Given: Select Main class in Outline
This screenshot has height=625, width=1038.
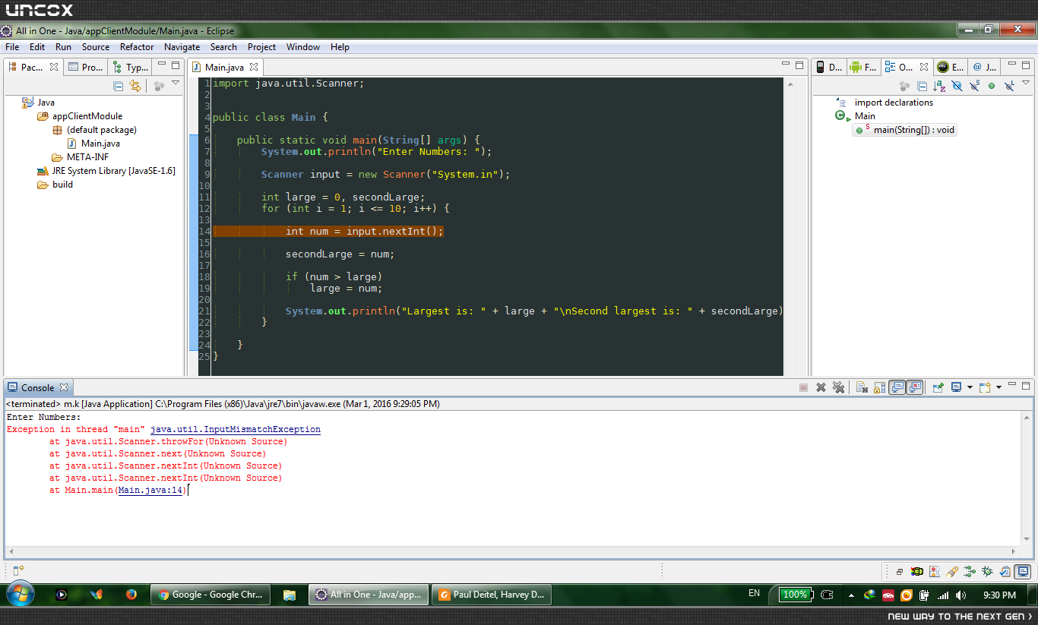Looking at the screenshot, I should pos(865,116).
